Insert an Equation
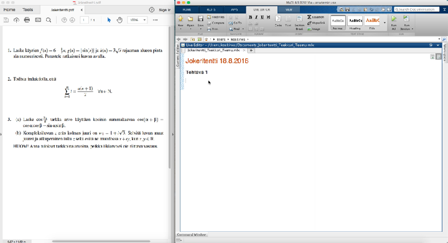448x243 pixels. click(x=315, y=17)
